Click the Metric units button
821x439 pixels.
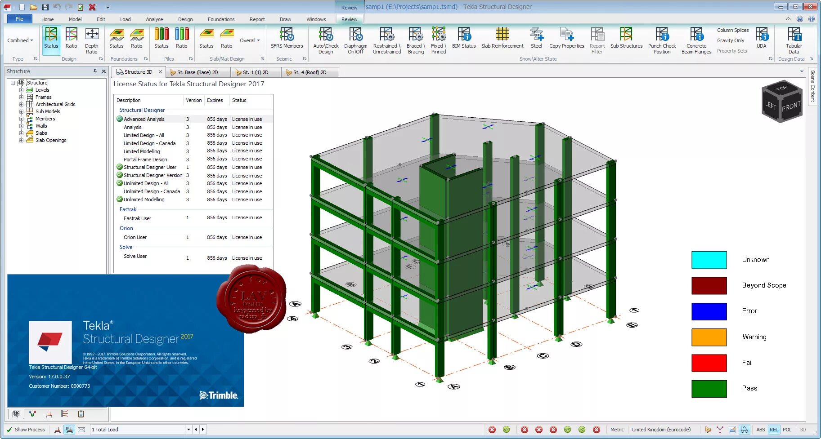(x=617, y=430)
